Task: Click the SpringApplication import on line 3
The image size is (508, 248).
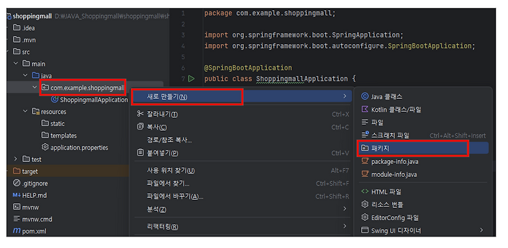Action: 303,35
